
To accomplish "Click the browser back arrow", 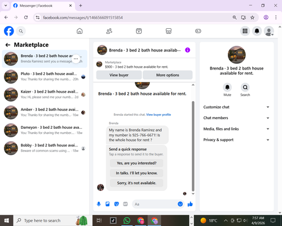I will click(x=6, y=18).
